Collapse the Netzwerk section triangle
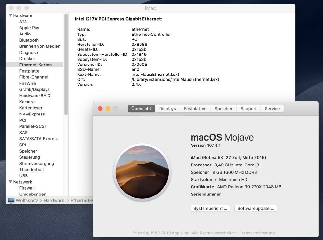This screenshot has width=323, height=240. [x=10, y=182]
